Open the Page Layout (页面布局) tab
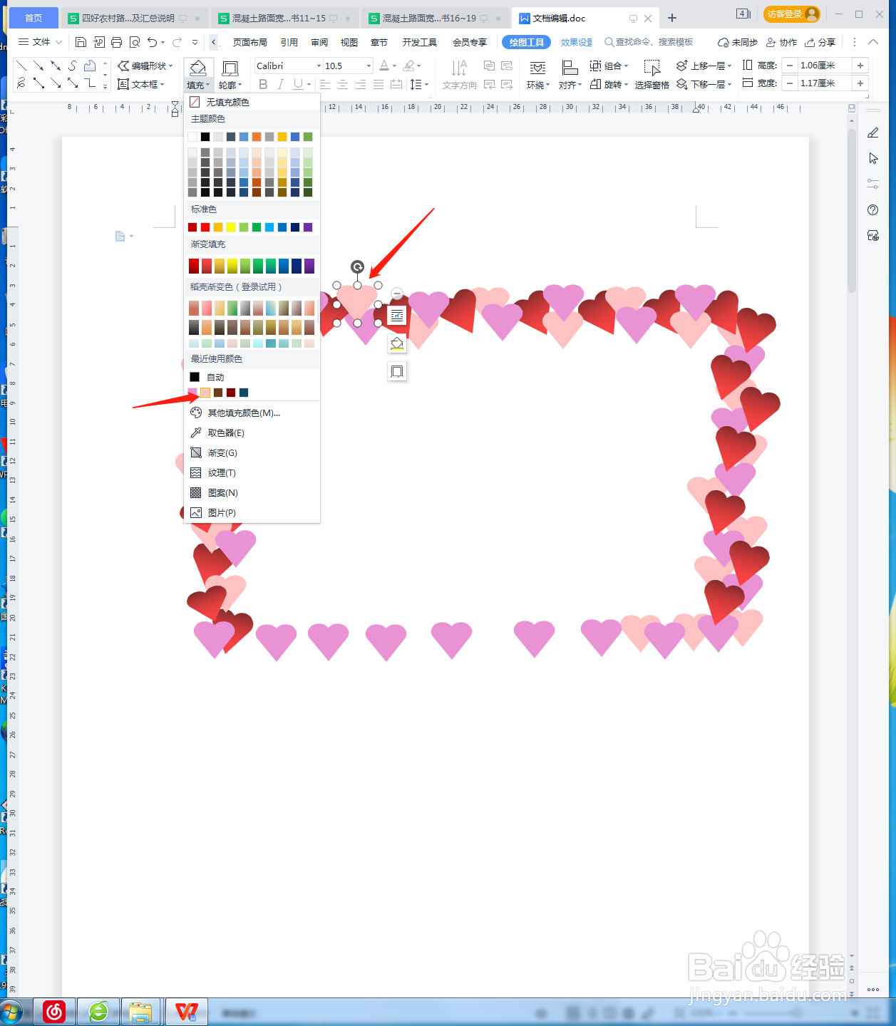The width and height of the screenshot is (896, 1026). 249,42
